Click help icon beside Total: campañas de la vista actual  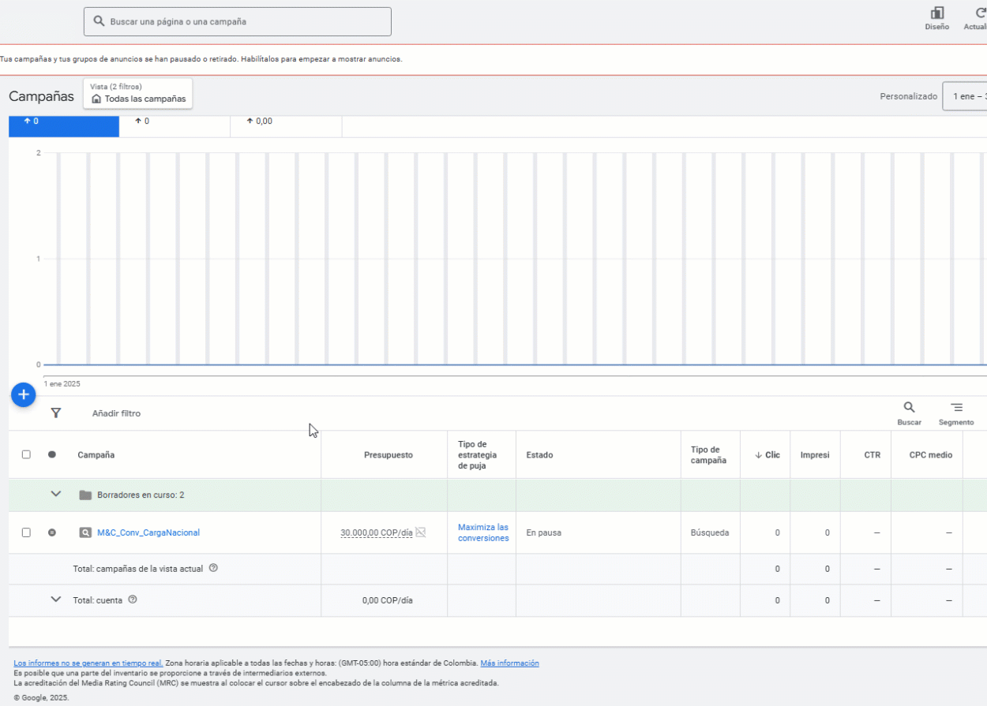click(213, 568)
